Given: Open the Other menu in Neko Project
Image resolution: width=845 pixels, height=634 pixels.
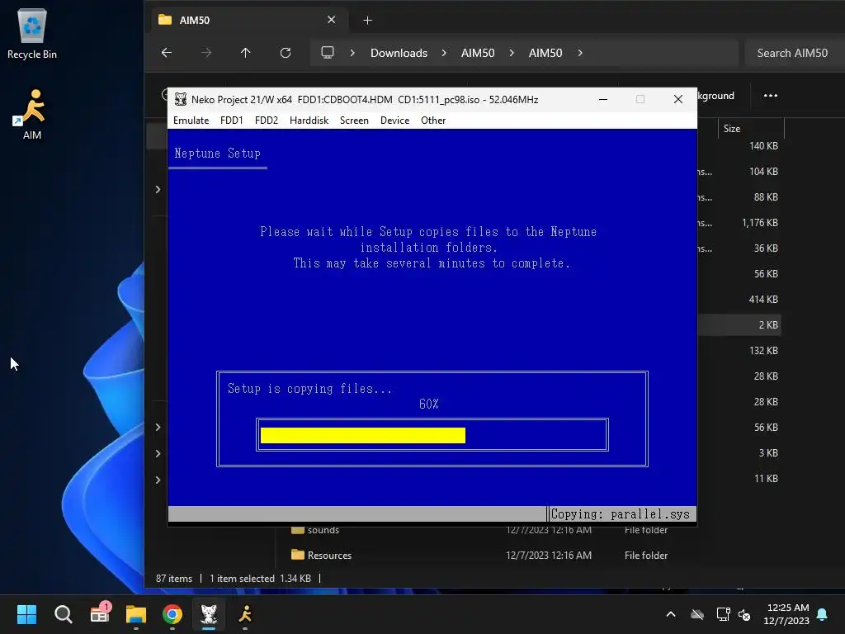Looking at the screenshot, I should [x=432, y=121].
